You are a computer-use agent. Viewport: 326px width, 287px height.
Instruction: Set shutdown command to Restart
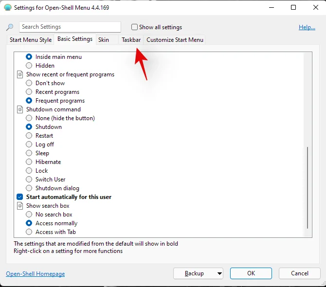pos(29,136)
